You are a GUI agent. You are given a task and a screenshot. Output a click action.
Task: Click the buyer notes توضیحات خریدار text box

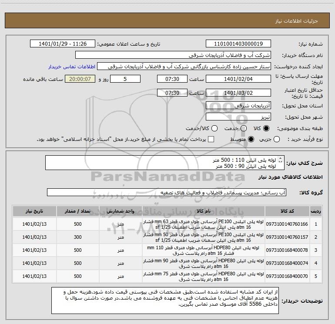(165, 301)
